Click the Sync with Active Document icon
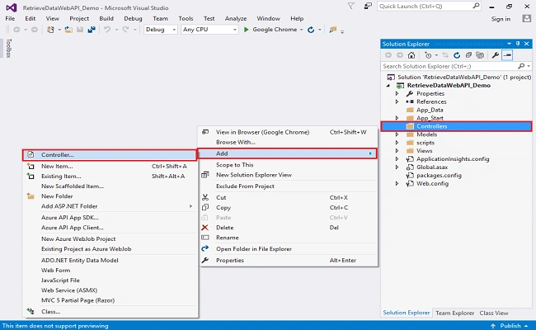536x330 pixels. coord(445,55)
